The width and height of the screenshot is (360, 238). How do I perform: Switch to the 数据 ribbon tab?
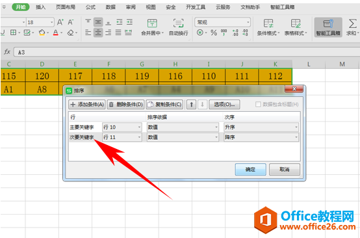click(110, 7)
